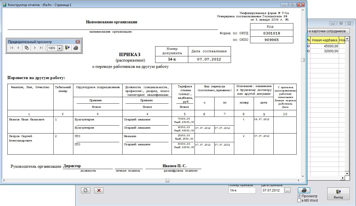Screen dimensions: 356x206
Task: Maximize the background window
Action: 341,24
